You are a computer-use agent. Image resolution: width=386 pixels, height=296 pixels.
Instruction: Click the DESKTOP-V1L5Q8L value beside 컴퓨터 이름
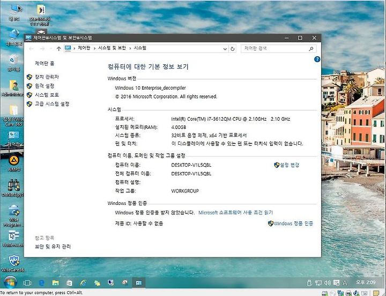coord(191,165)
